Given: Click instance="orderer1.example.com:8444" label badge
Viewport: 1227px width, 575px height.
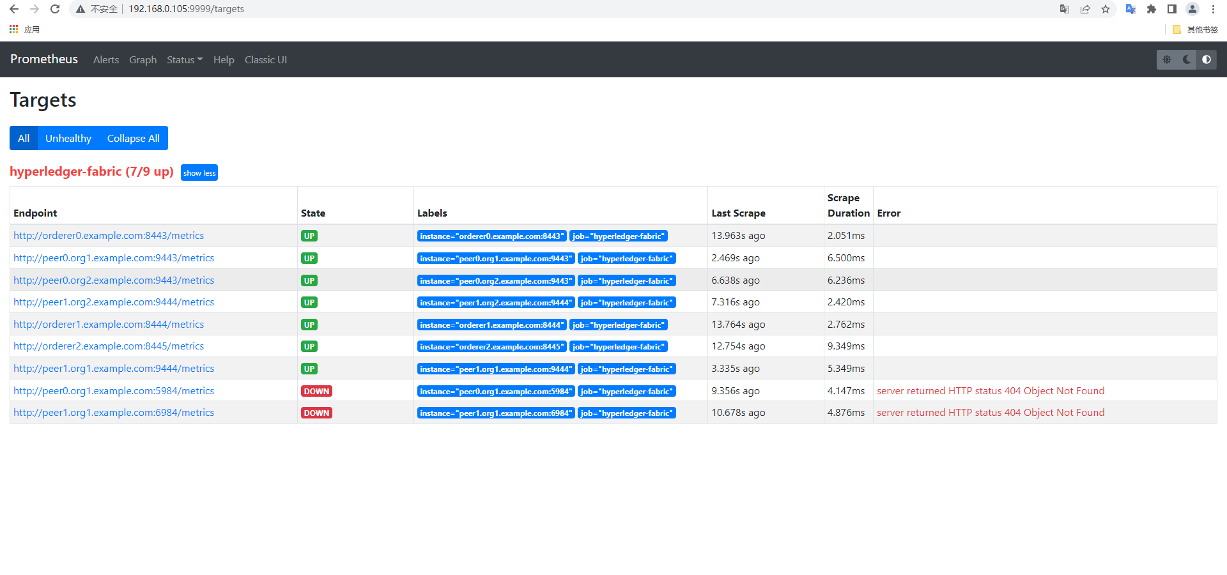Looking at the screenshot, I should tap(492, 325).
